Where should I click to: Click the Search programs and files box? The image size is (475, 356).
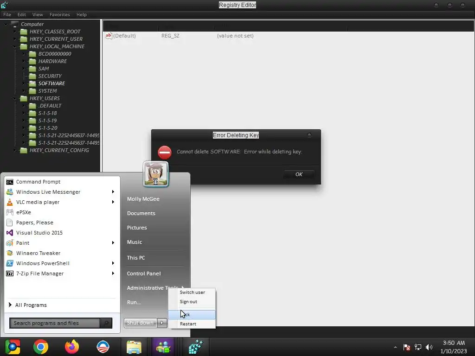click(55, 323)
